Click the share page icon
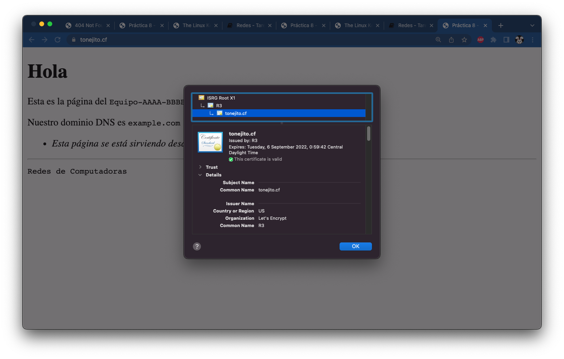 coord(451,40)
